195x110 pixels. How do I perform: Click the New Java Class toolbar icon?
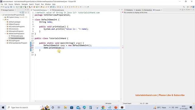[37, 7]
